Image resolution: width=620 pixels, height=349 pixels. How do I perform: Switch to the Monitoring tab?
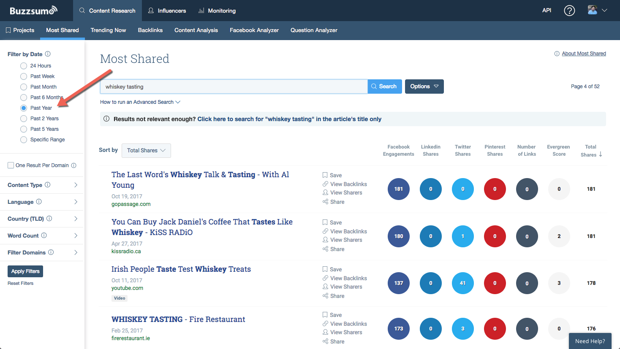coord(217,11)
